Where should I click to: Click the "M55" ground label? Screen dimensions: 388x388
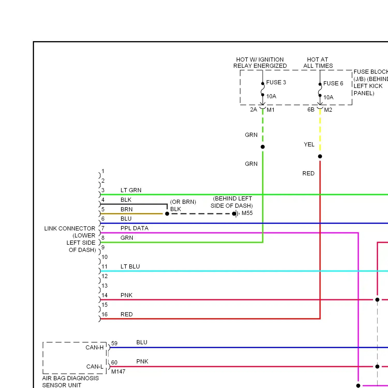[x=247, y=213]
